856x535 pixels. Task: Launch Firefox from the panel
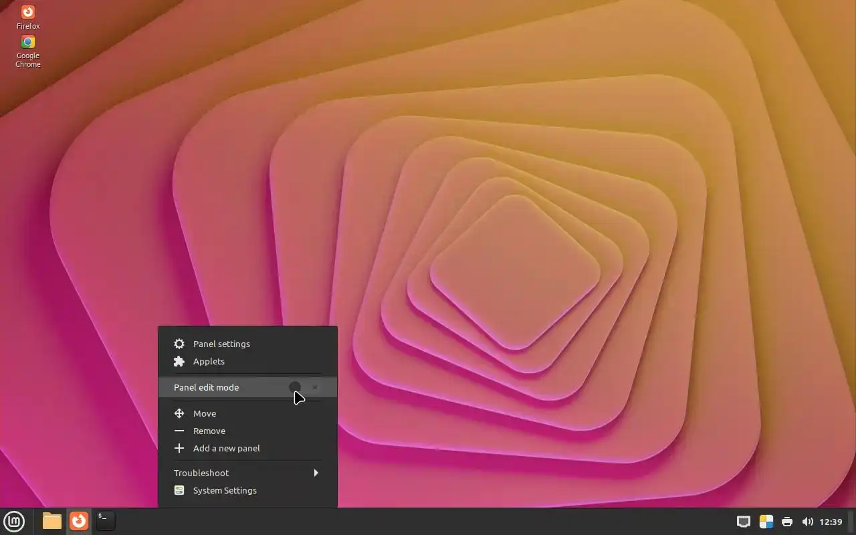click(x=79, y=521)
